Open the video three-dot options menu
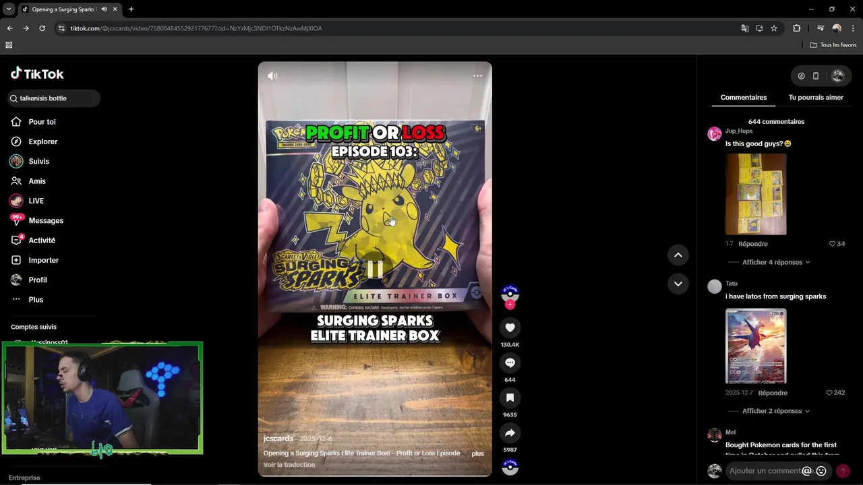 tap(477, 76)
